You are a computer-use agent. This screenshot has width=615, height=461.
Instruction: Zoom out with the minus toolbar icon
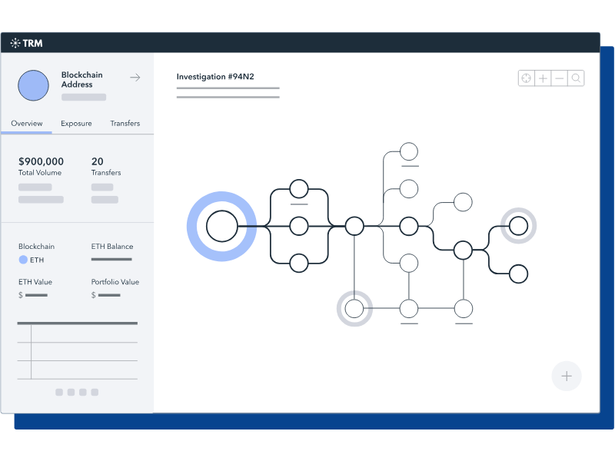pos(559,78)
